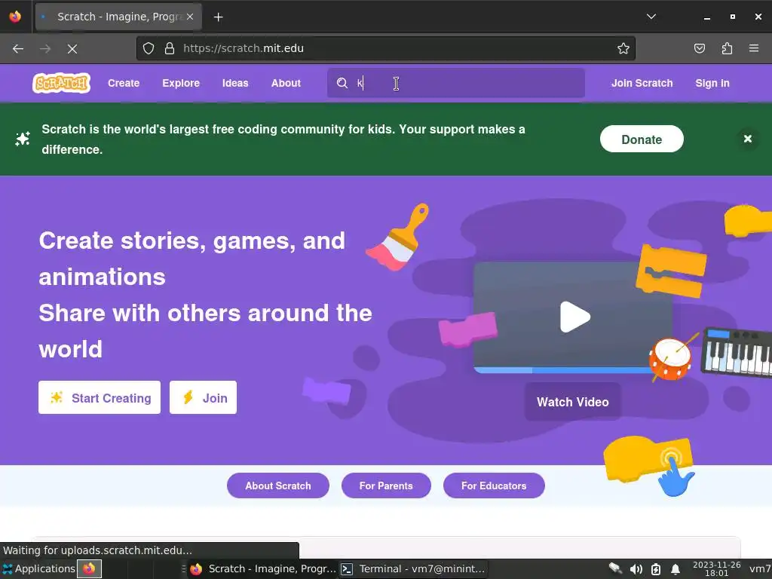
Task: Open the notification bell in system tray
Action: 675,569
